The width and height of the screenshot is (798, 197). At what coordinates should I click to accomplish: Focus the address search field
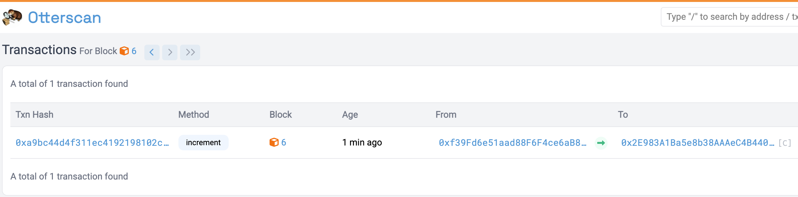[729, 17]
